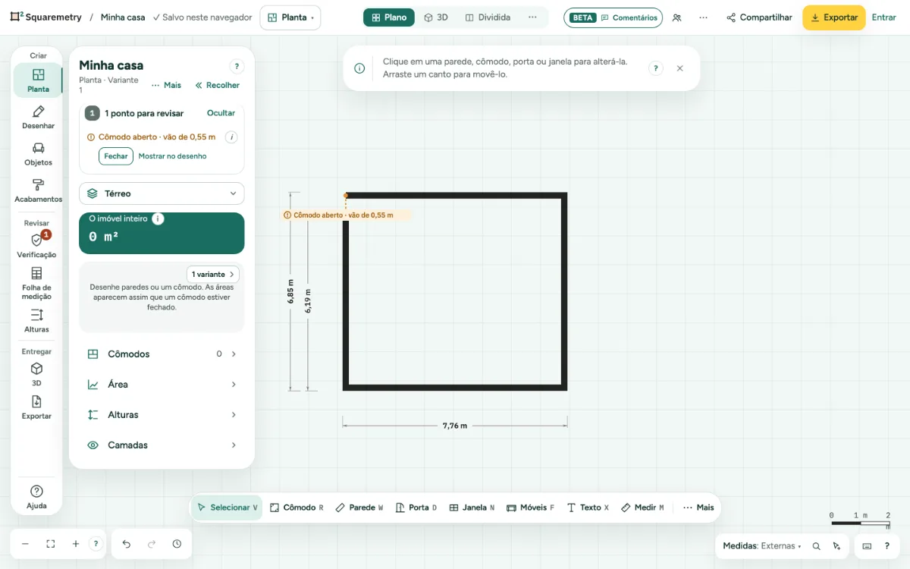The width and height of the screenshot is (910, 569).
Task: Expand the Camadas section
Action: click(x=162, y=445)
